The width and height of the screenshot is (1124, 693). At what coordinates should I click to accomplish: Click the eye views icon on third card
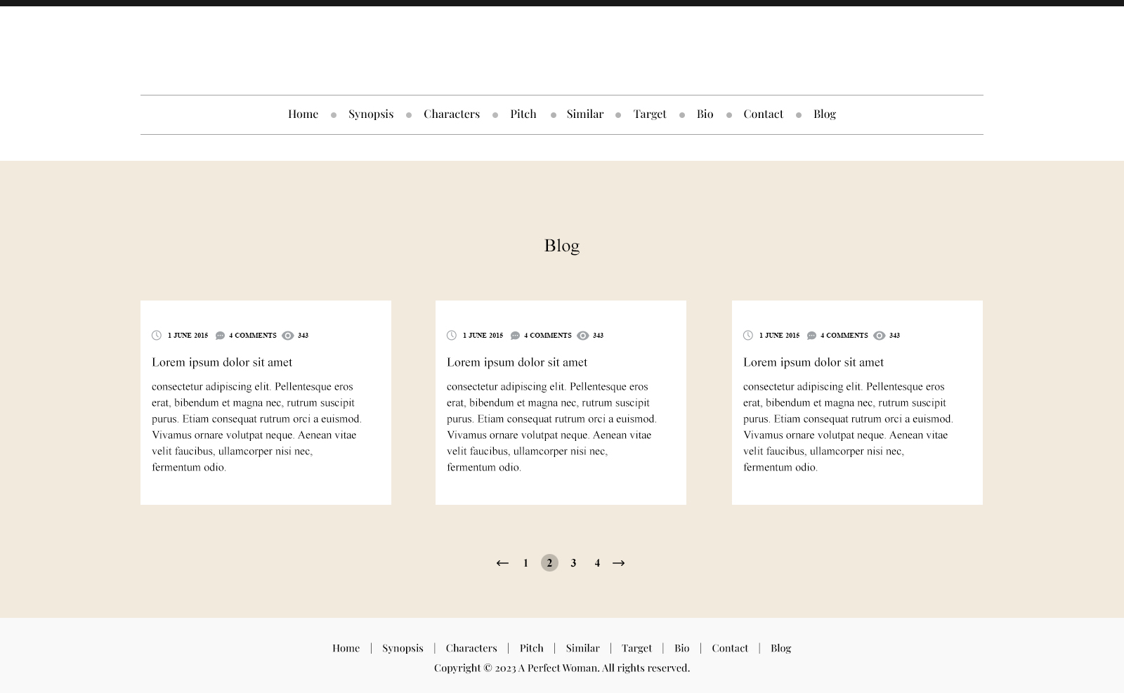pyautogui.click(x=879, y=336)
